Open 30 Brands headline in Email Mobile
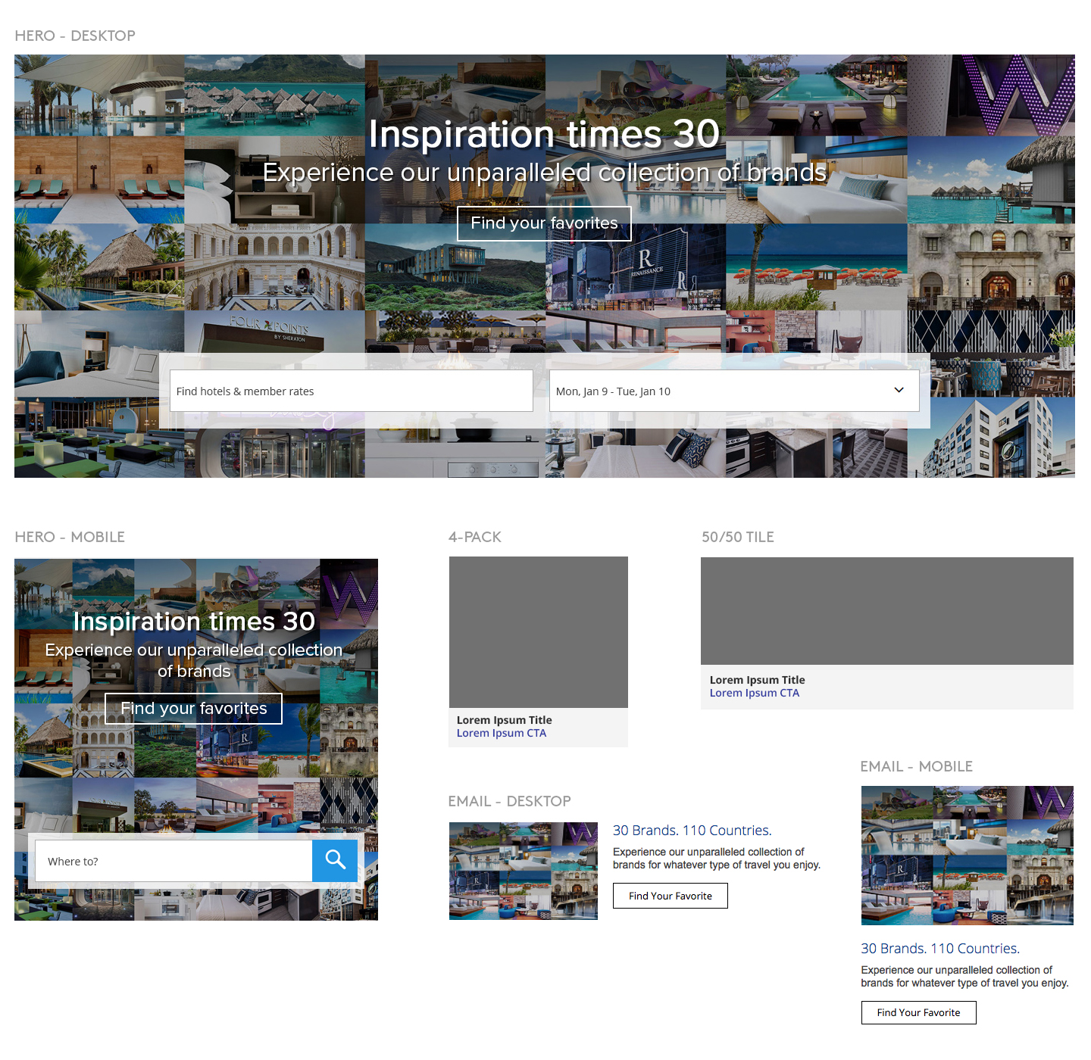Image resolution: width=1091 pixels, height=1060 pixels. coord(939,949)
